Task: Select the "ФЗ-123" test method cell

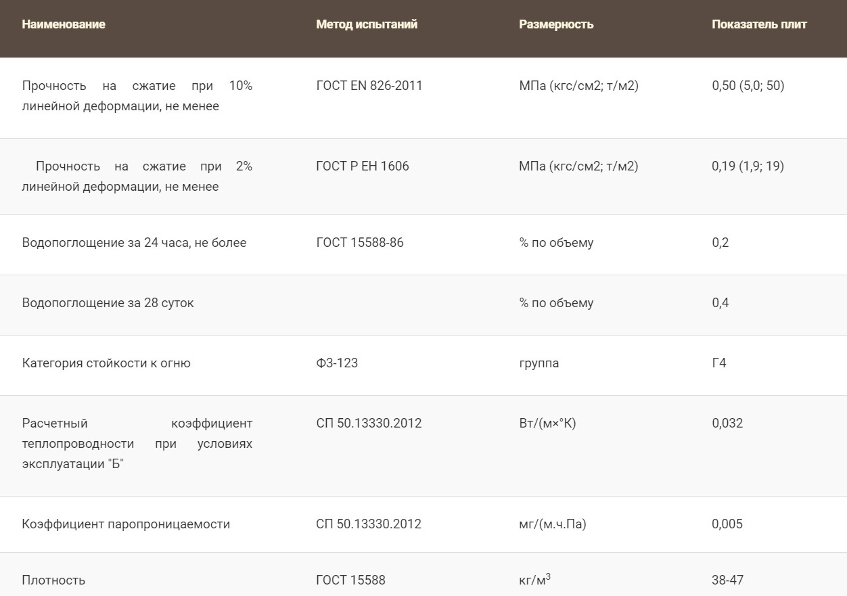Action: (337, 363)
